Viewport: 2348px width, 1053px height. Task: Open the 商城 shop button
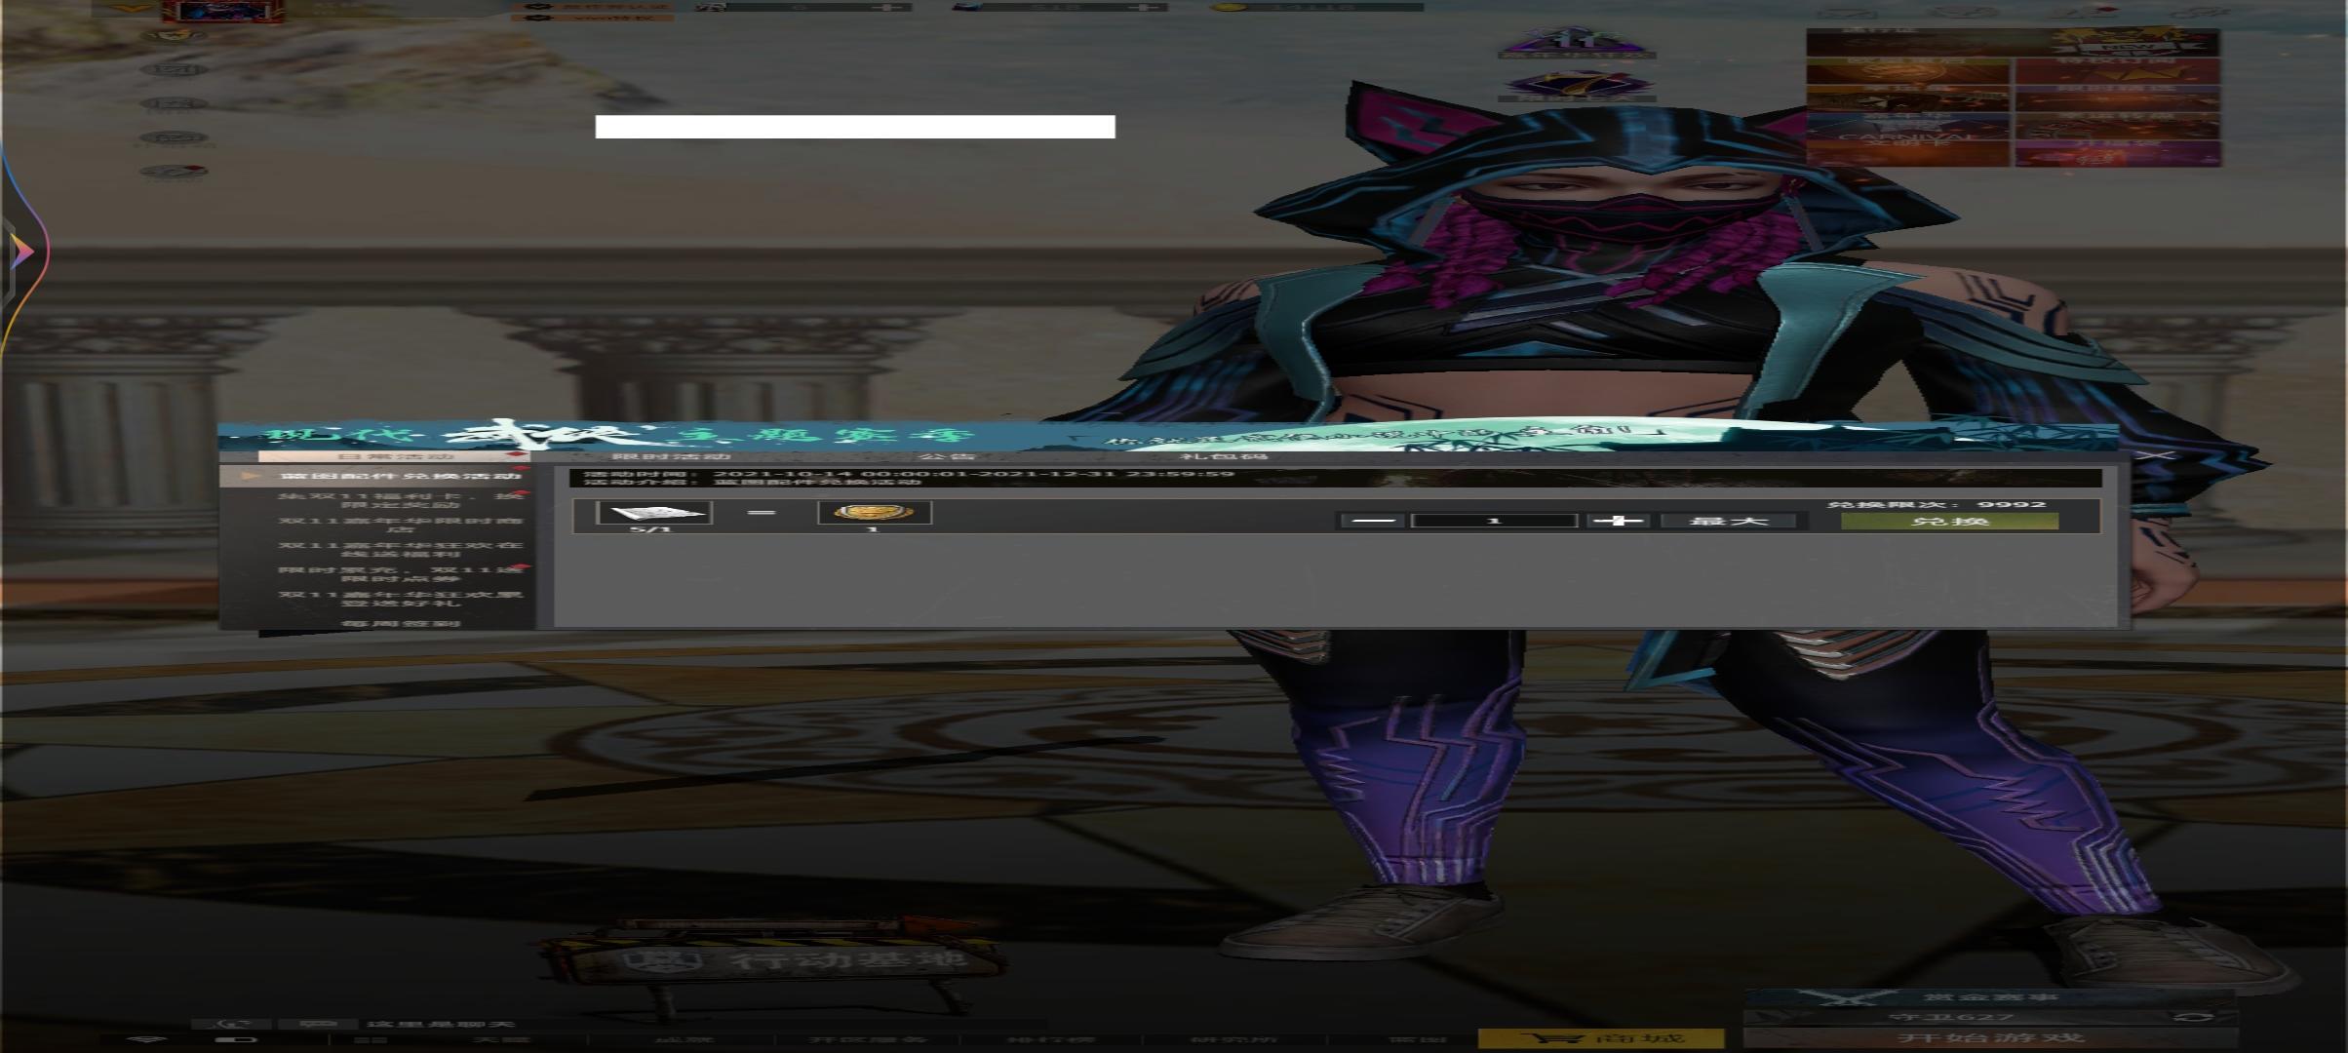pos(1601,1039)
